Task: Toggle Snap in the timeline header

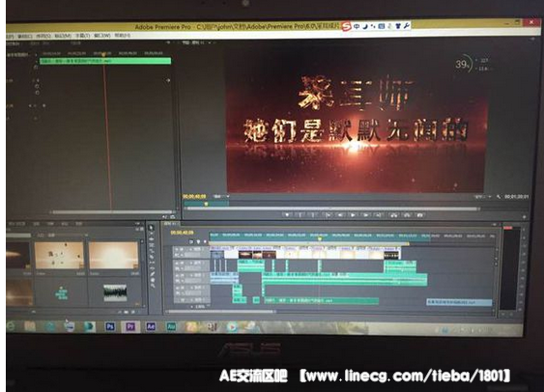Action: click(x=191, y=241)
